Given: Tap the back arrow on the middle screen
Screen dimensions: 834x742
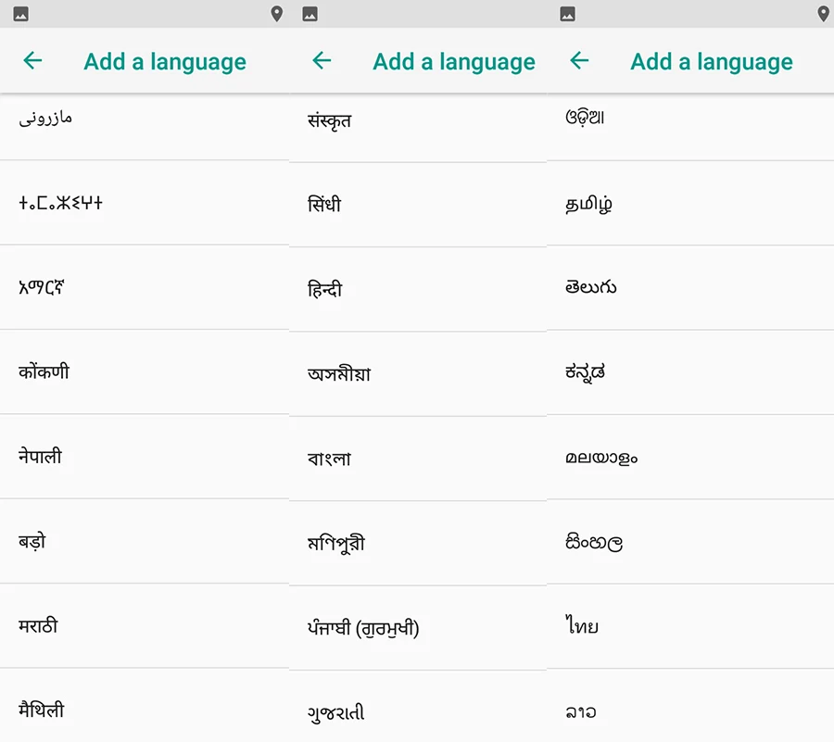Looking at the screenshot, I should pyautogui.click(x=322, y=60).
